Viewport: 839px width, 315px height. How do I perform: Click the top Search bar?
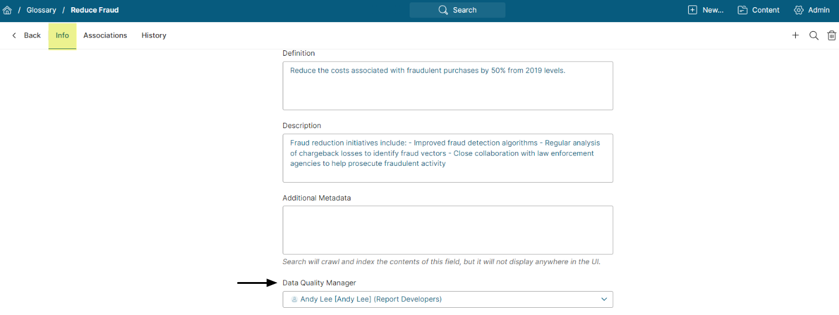[458, 10]
